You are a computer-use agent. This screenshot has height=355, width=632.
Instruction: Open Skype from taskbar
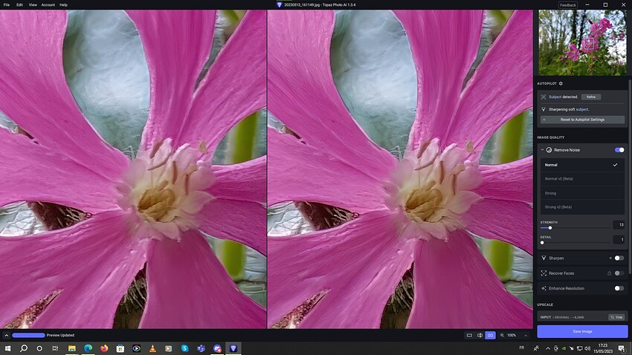[184, 348]
